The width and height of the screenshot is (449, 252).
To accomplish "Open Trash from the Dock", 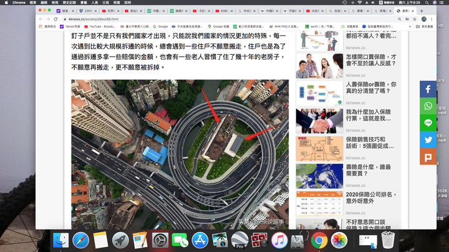I will [388, 240].
